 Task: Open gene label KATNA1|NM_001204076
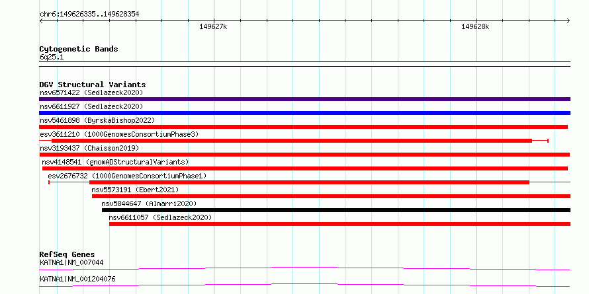[77, 279]
